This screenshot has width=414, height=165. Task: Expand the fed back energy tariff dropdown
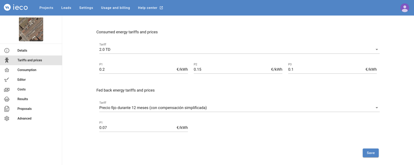point(239,108)
